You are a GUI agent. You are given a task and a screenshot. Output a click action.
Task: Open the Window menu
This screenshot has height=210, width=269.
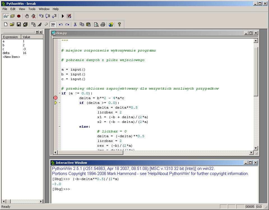coord(44,9)
